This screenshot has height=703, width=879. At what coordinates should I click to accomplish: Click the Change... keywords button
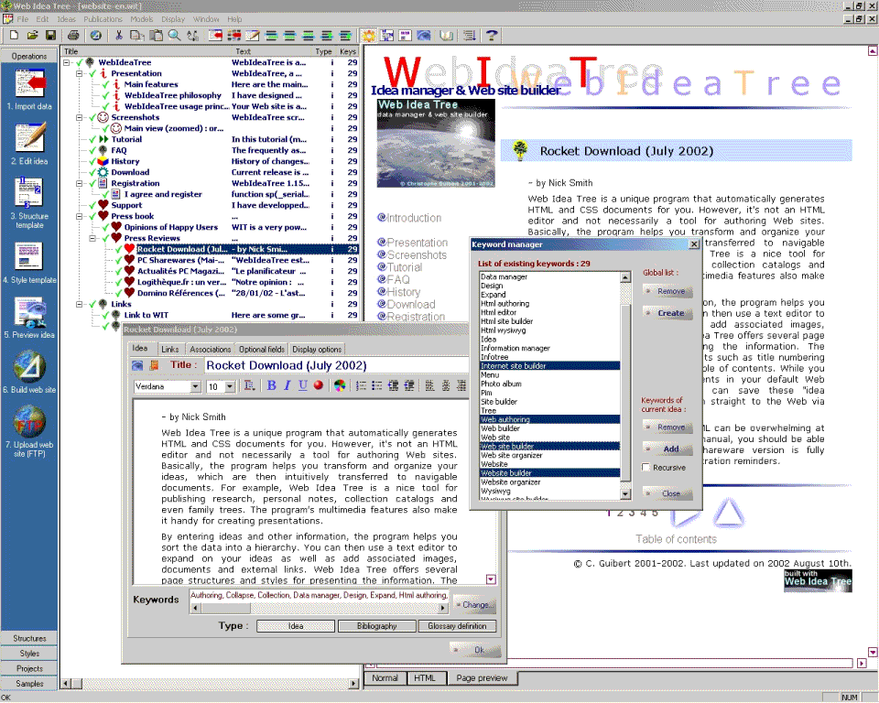point(474,604)
